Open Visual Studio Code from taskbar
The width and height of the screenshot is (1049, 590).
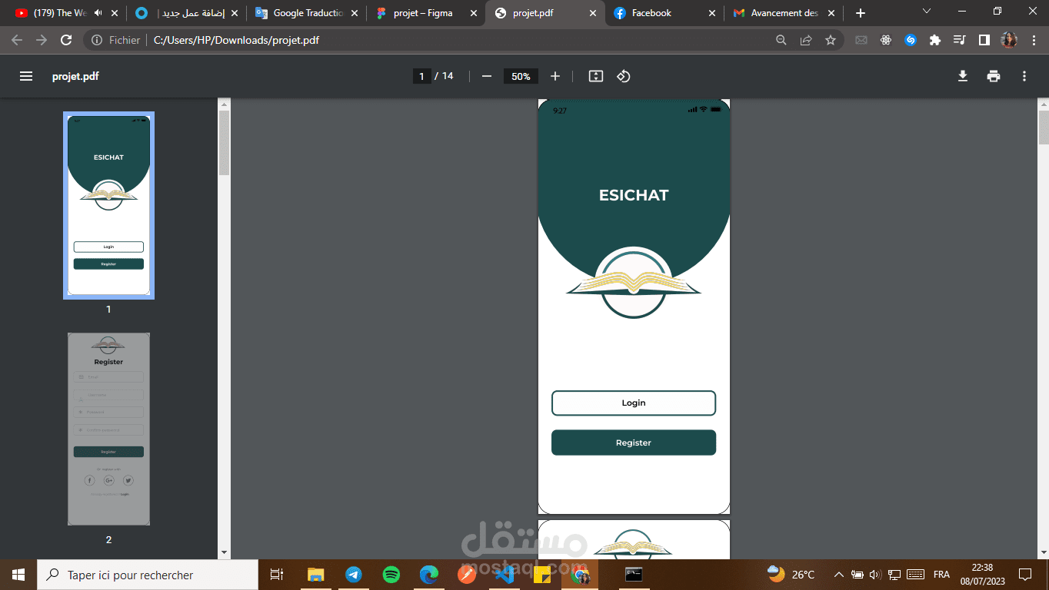click(x=505, y=575)
